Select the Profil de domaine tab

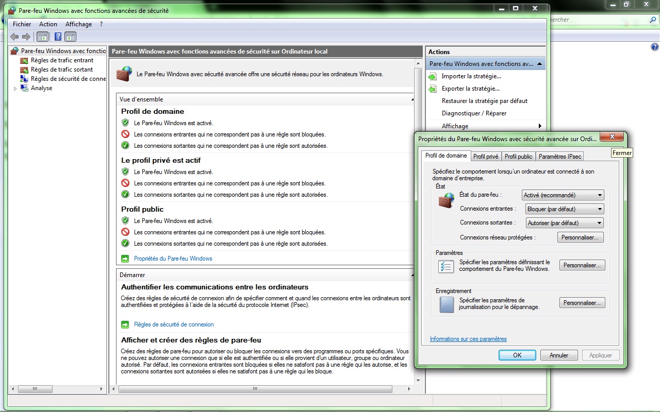pos(446,156)
